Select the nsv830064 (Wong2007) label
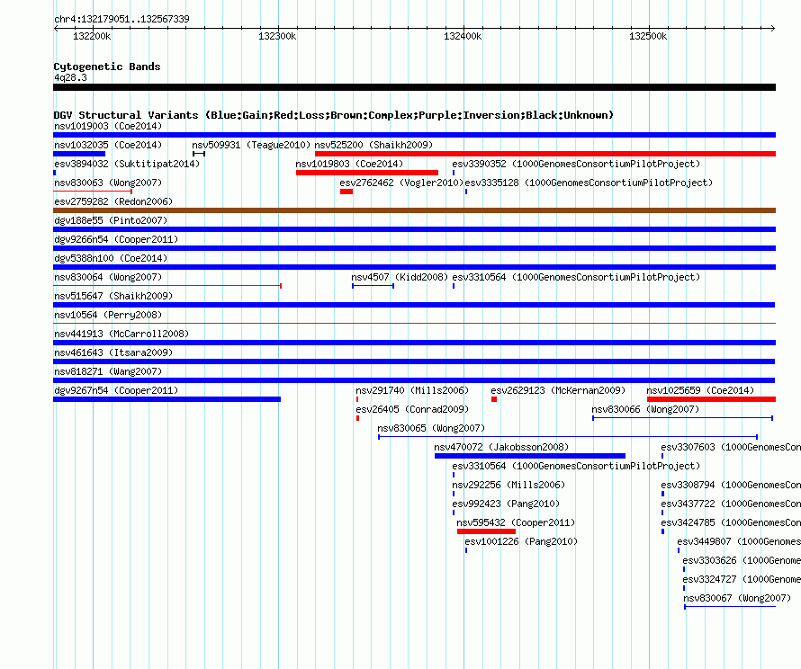Screen dimensions: 801x669 (108, 277)
